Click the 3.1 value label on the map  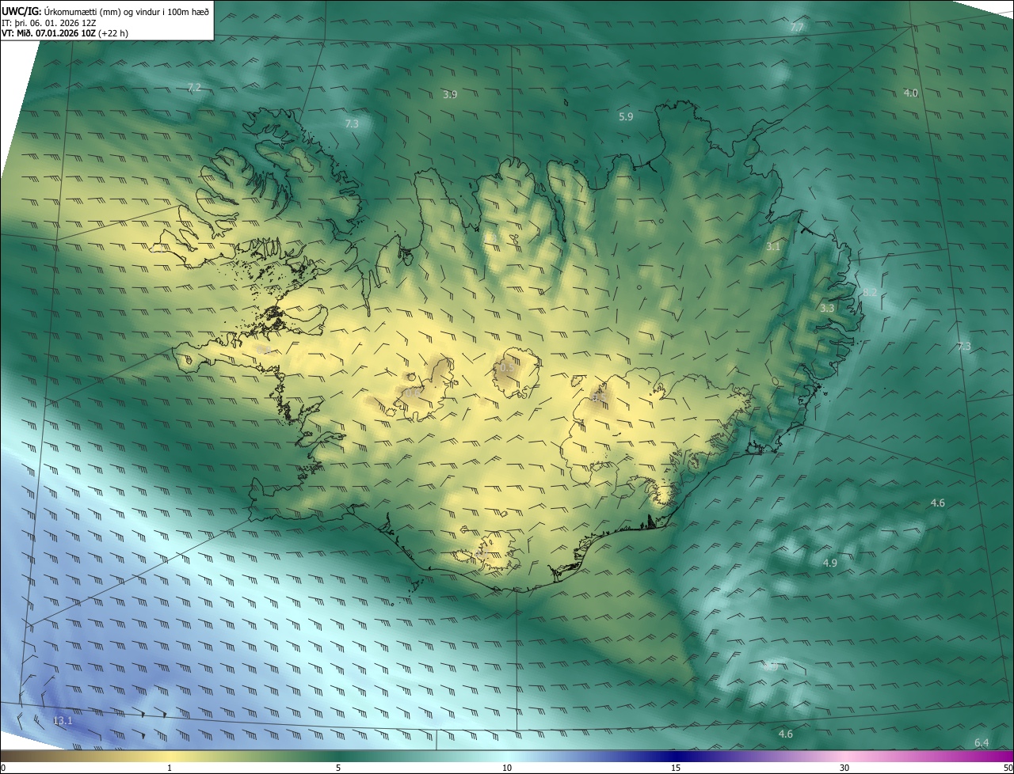[x=773, y=247]
